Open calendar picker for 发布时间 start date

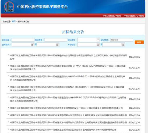pos(32,45)
